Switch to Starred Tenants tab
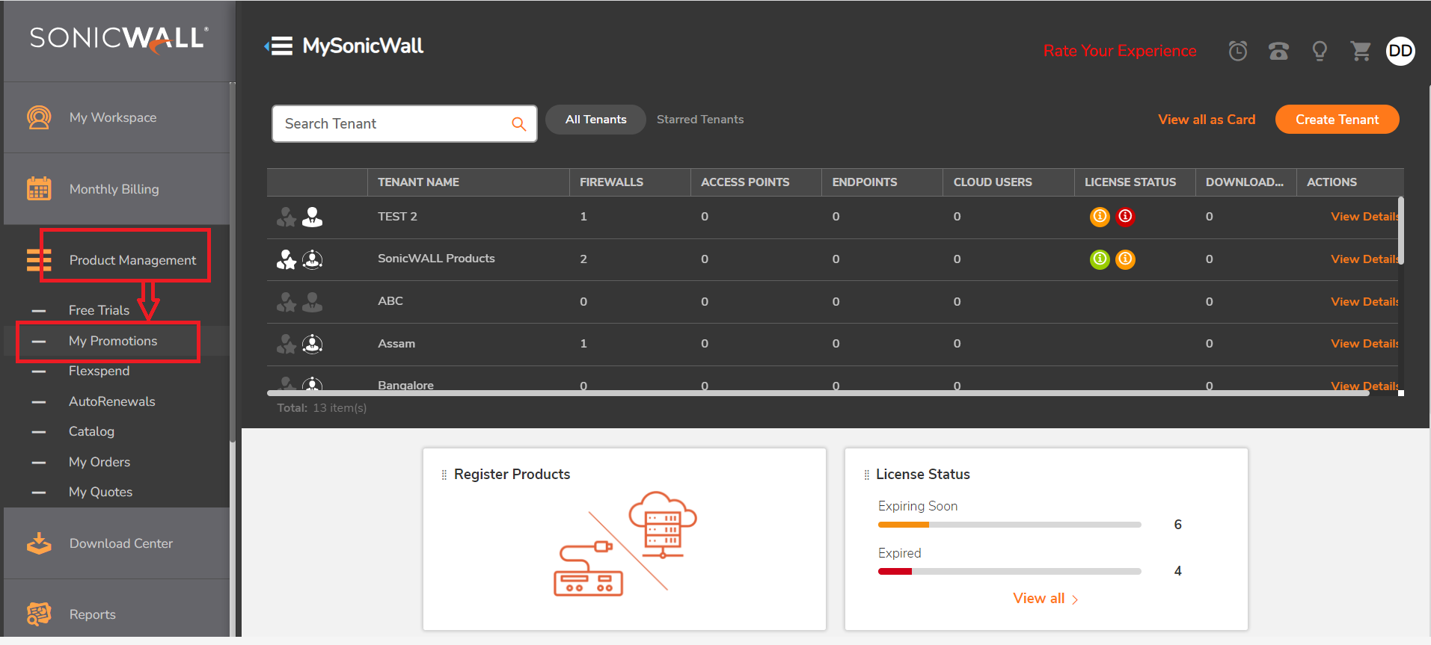 (700, 120)
